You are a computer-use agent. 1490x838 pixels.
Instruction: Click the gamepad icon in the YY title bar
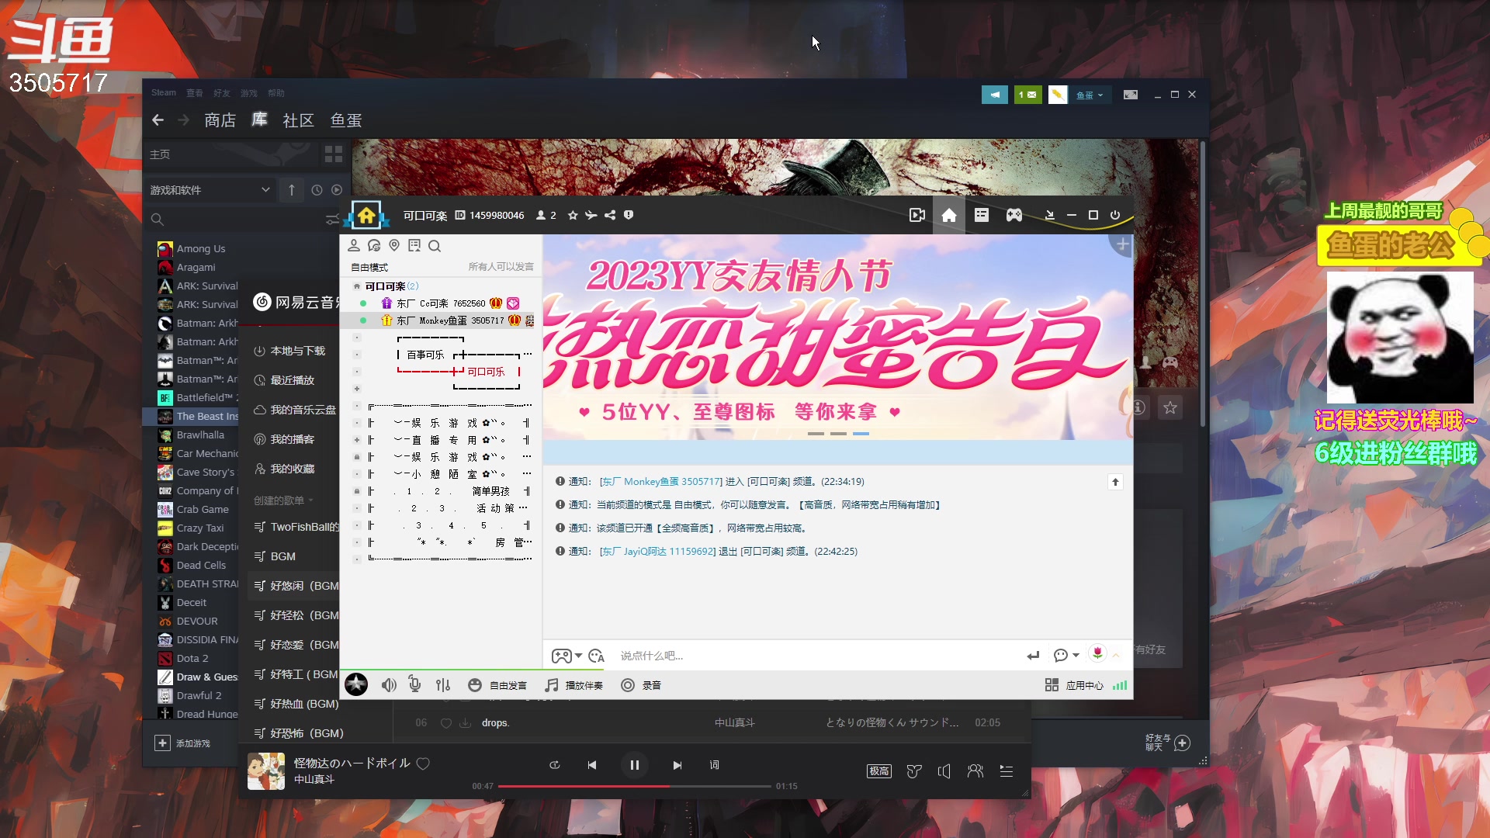tap(1014, 215)
